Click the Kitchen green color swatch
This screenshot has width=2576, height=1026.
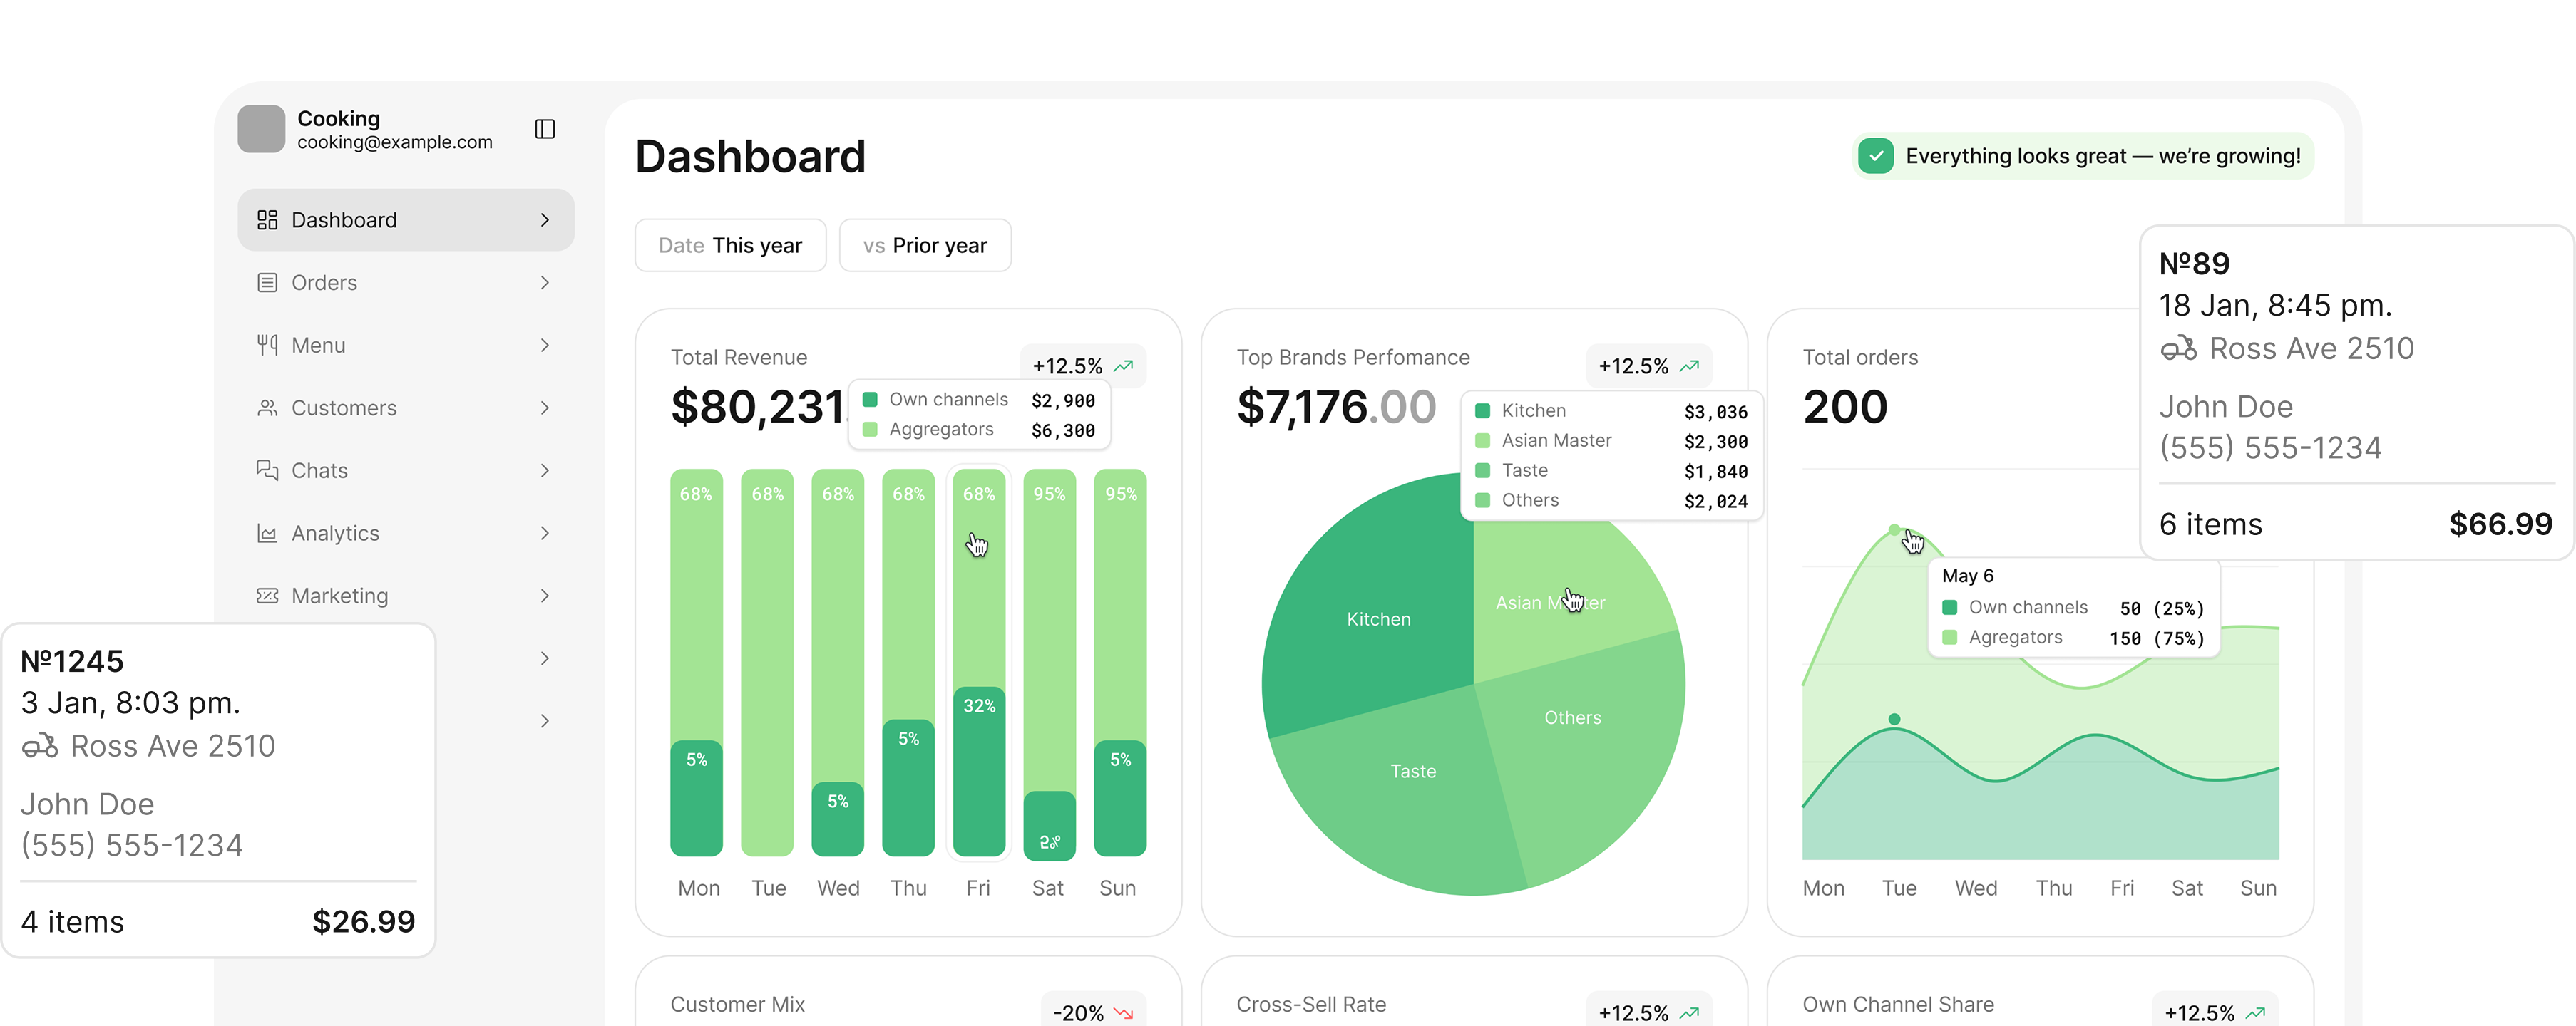point(1484,410)
